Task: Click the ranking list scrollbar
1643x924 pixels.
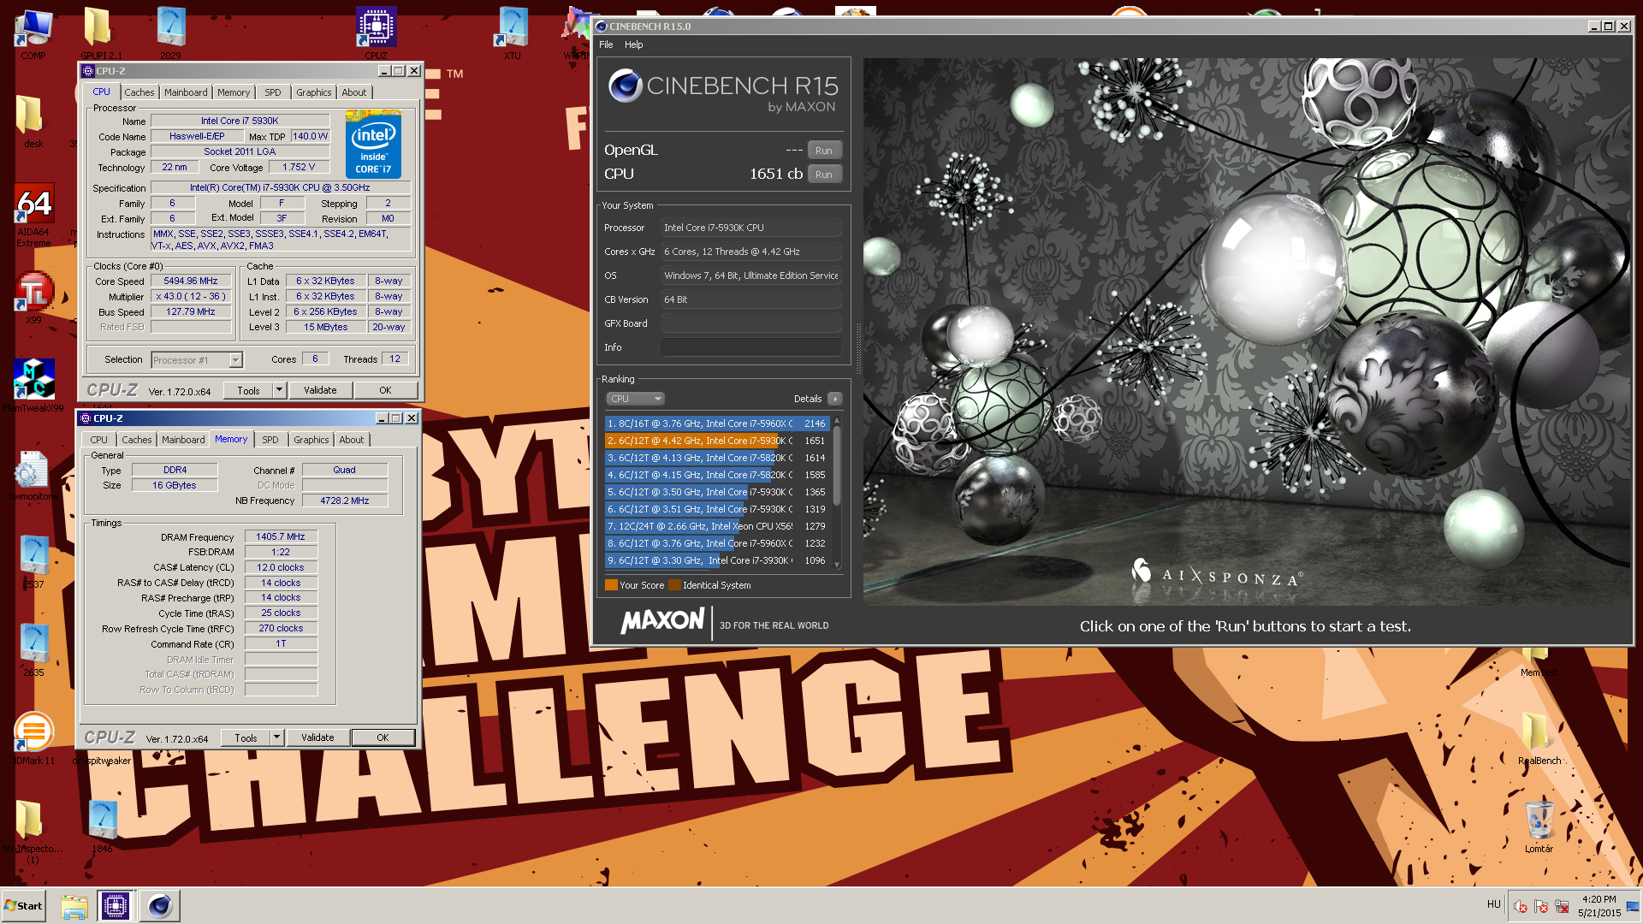Action: pos(837,493)
